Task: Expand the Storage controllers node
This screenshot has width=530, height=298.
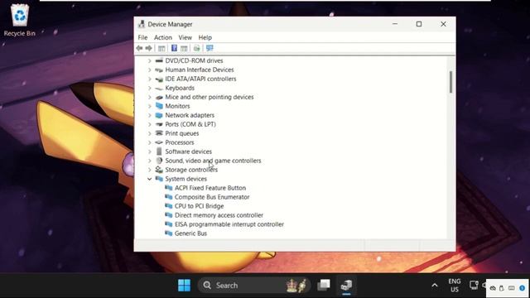Action: tap(150, 170)
